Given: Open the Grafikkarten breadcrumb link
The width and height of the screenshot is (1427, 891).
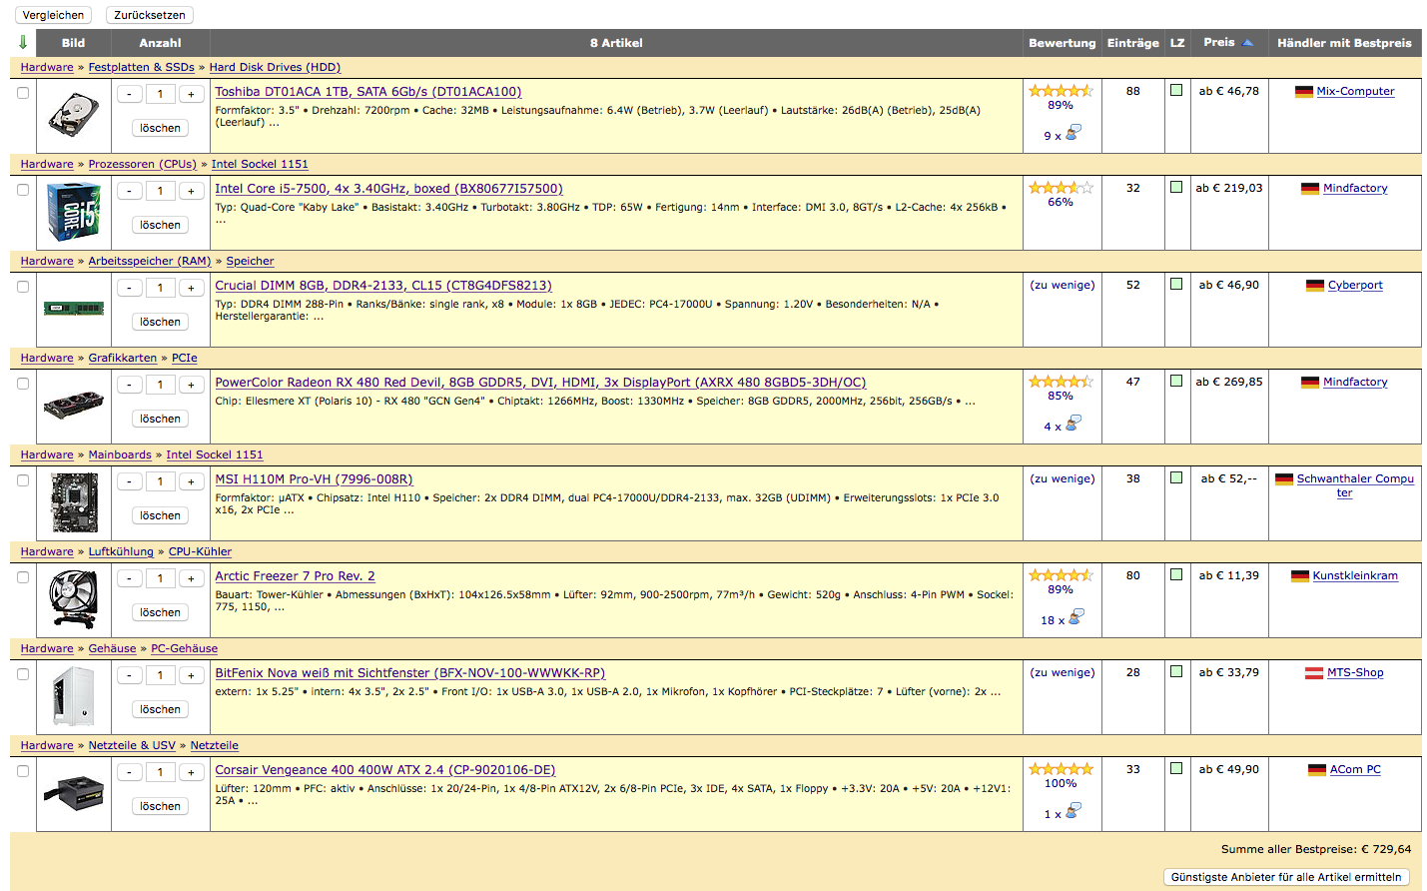Looking at the screenshot, I should (123, 358).
